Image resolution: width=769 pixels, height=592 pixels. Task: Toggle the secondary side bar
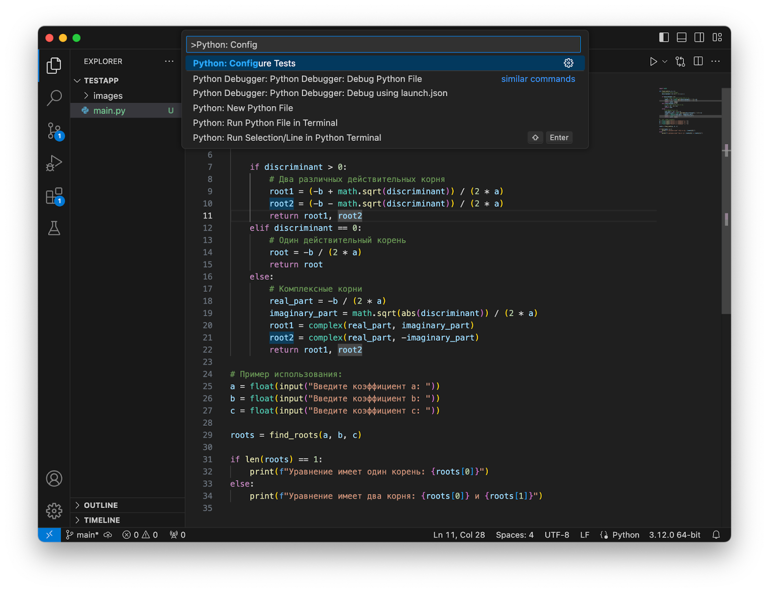[699, 37]
